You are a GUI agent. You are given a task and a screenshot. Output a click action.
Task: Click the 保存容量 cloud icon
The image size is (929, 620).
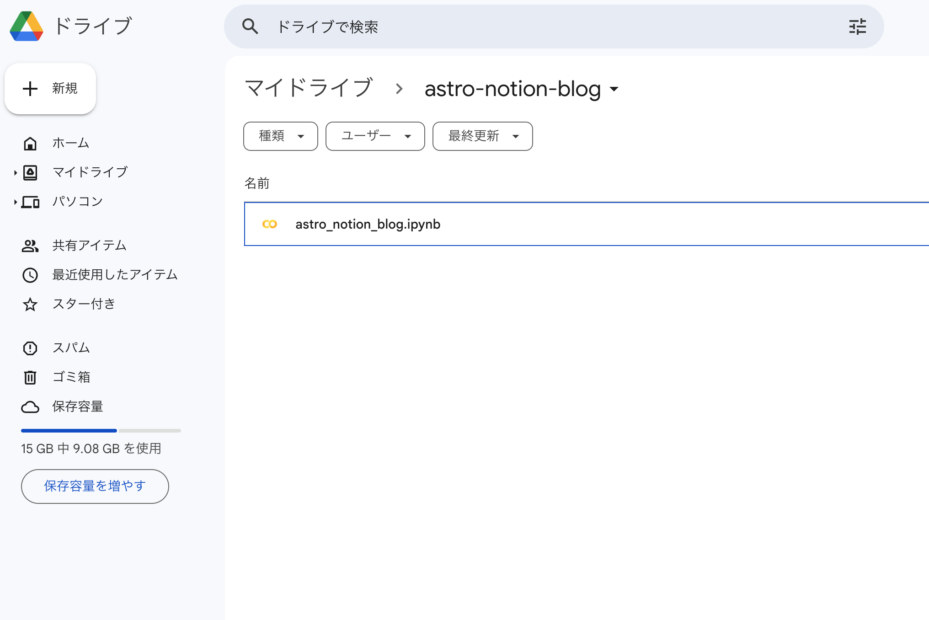click(x=30, y=407)
